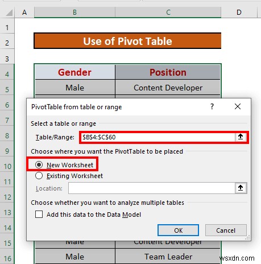Select the Male cell in row 5

[74, 88]
